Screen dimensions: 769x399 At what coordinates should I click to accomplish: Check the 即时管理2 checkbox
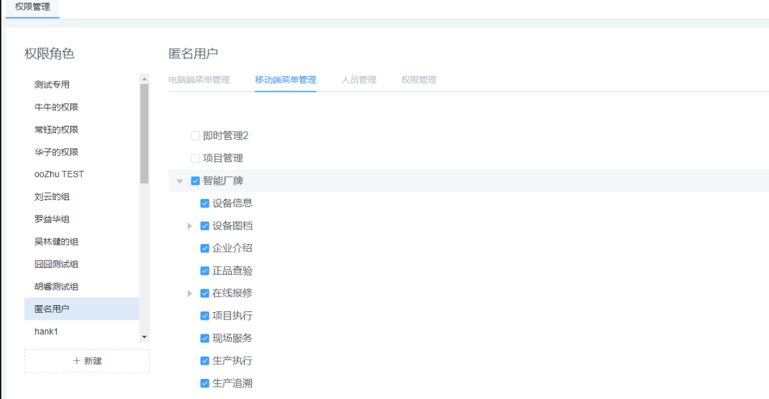pos(196,136)
